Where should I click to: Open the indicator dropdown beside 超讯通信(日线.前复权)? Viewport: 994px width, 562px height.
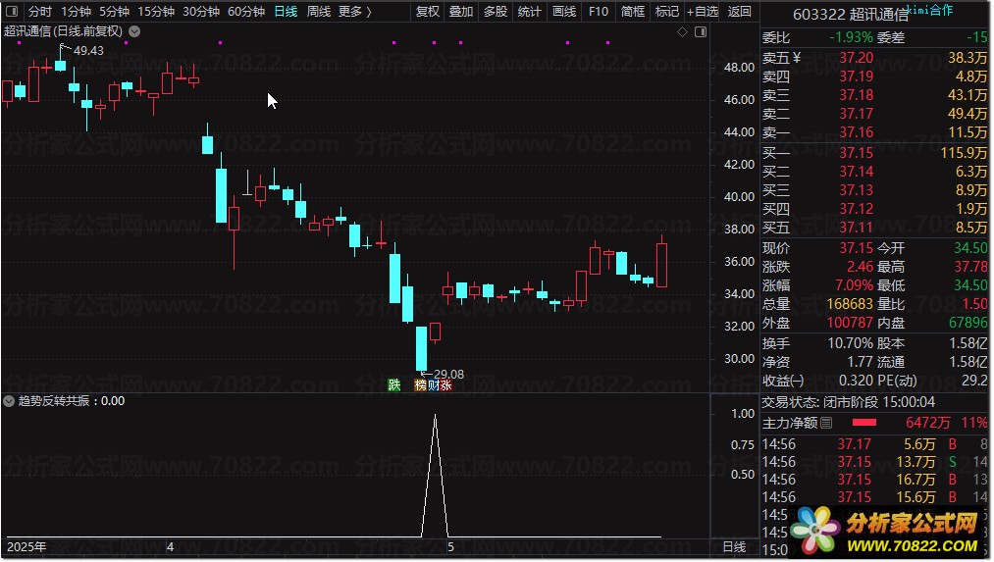pos(134,31)
